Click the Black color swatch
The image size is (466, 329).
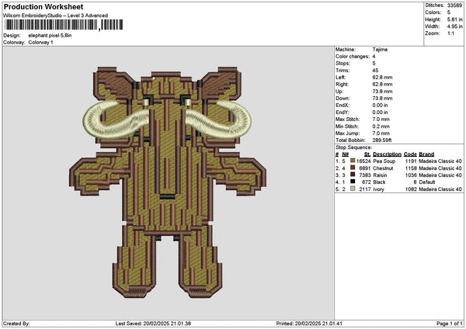(x=354, y=182)
